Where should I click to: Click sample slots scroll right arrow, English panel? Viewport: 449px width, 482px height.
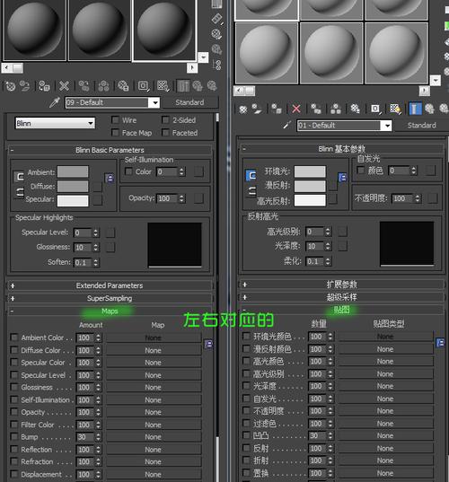(192, 67)
